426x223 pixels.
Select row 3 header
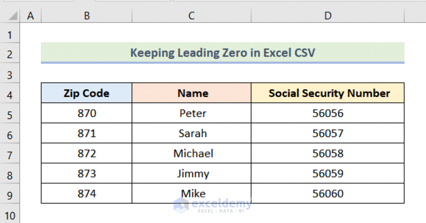pos(10,73)
